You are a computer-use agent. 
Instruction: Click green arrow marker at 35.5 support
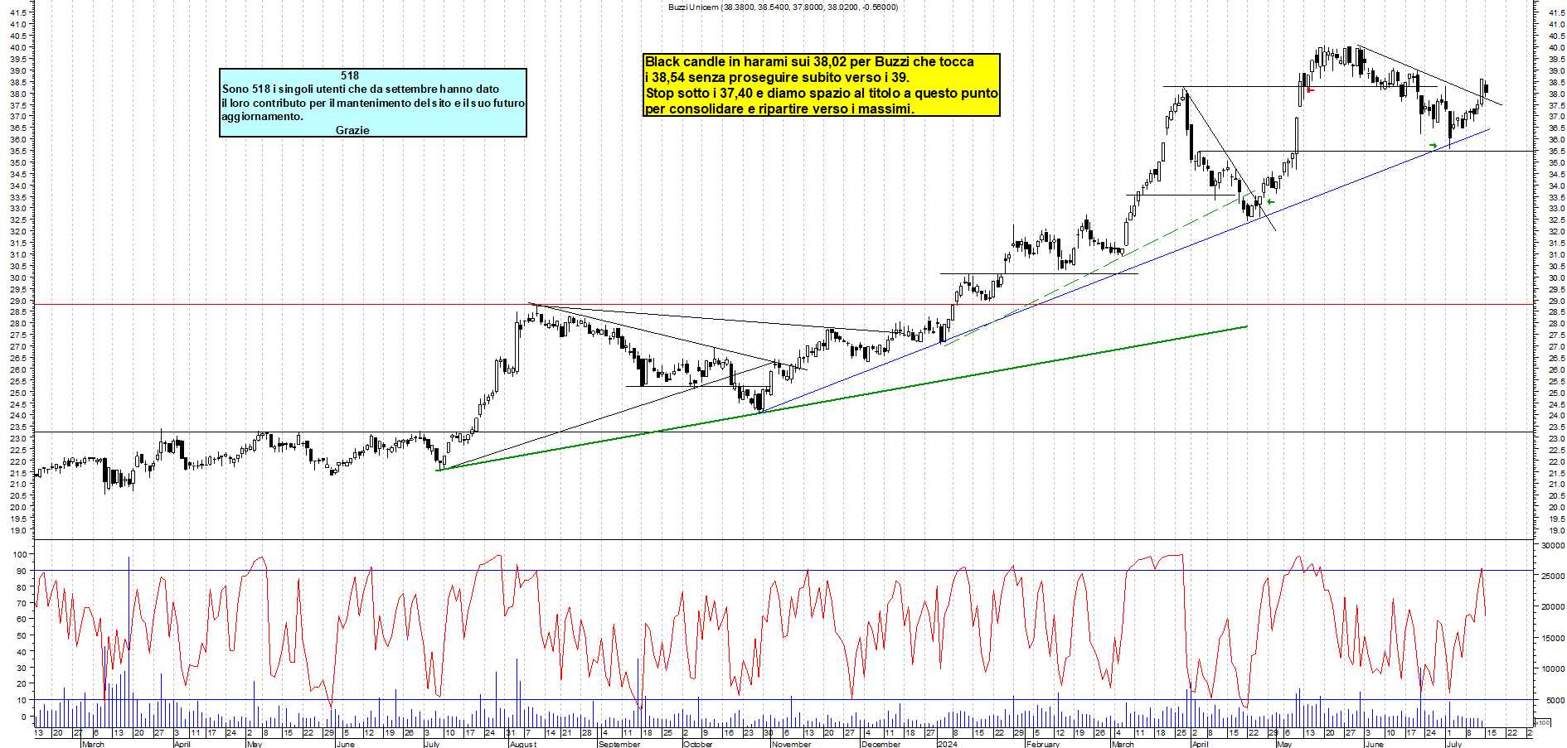(1434, 146)
